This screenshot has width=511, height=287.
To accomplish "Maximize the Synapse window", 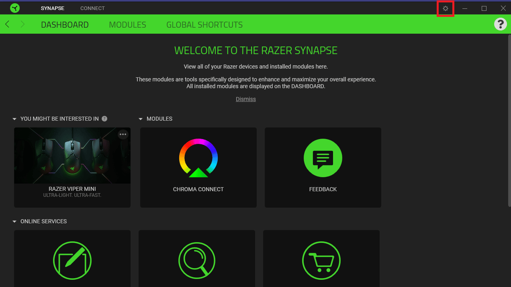I will click(x=484, y=8).
